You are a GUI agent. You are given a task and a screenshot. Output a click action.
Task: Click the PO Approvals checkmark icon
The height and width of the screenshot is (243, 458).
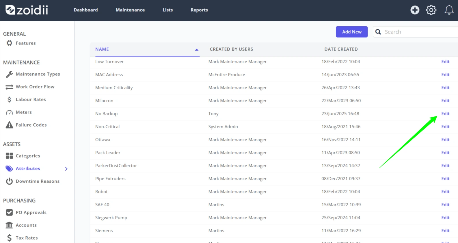10,212
